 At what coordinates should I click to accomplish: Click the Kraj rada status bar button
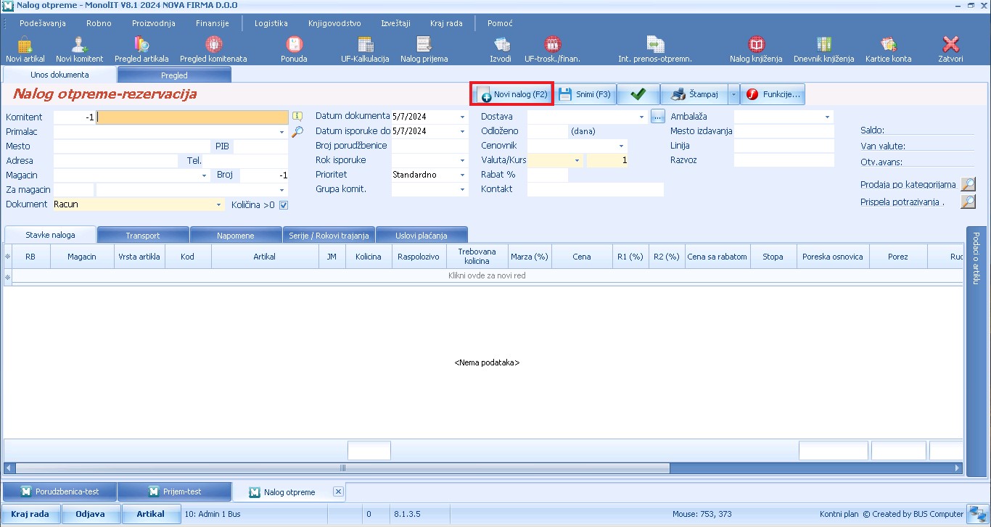pos(30,514)
